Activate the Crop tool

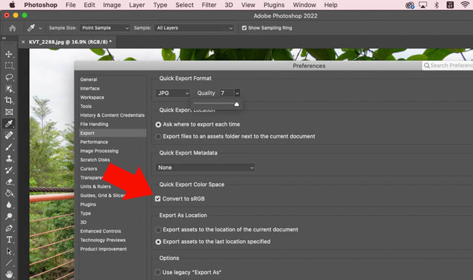[x=9, y=101]
